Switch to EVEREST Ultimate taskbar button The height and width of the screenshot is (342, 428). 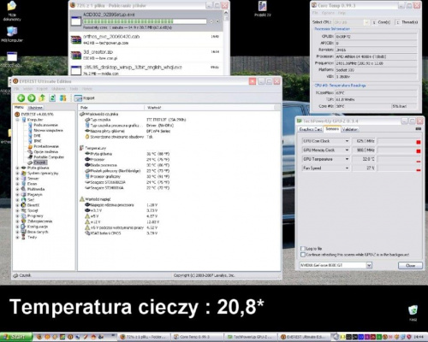[304, 337]
